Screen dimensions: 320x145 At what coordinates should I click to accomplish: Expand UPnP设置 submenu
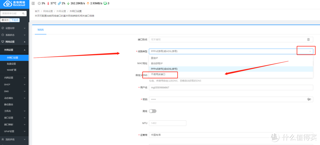click(x=15, y=131)
